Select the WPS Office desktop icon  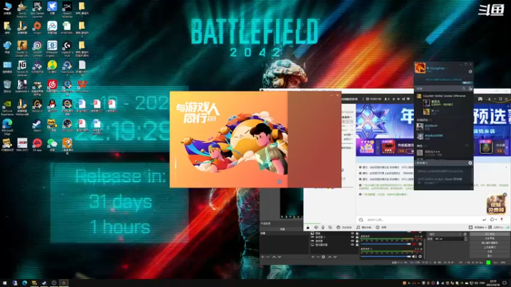(82, 87)
